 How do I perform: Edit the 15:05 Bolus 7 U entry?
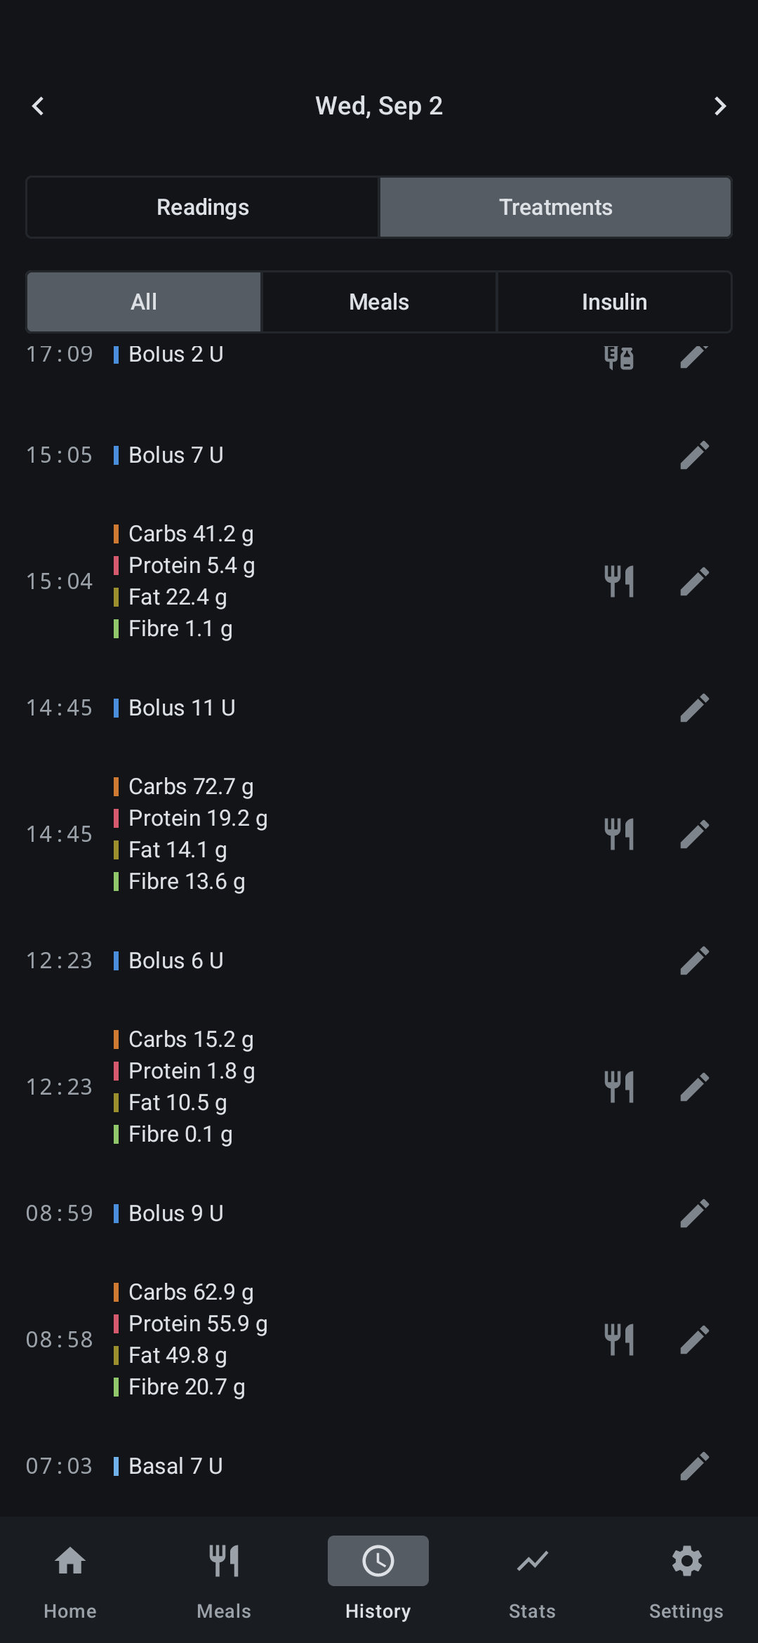point(694,455)
